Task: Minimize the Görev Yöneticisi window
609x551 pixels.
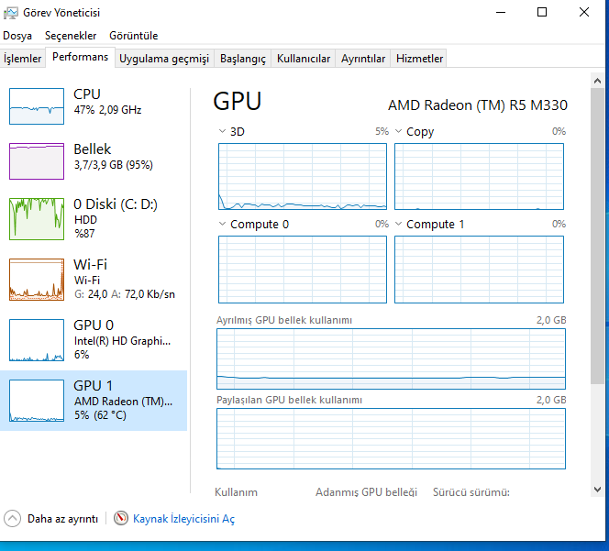Action: 501,13
